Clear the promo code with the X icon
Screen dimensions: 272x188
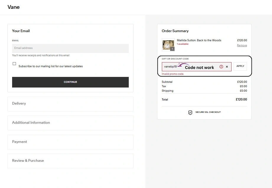coord(227,67)
